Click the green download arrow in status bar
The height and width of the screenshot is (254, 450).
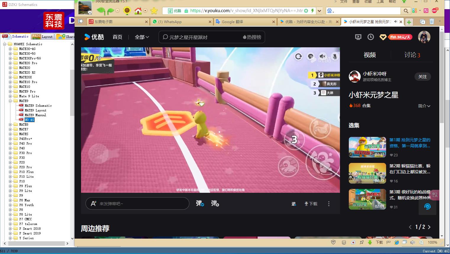click(x=370, y=242)
